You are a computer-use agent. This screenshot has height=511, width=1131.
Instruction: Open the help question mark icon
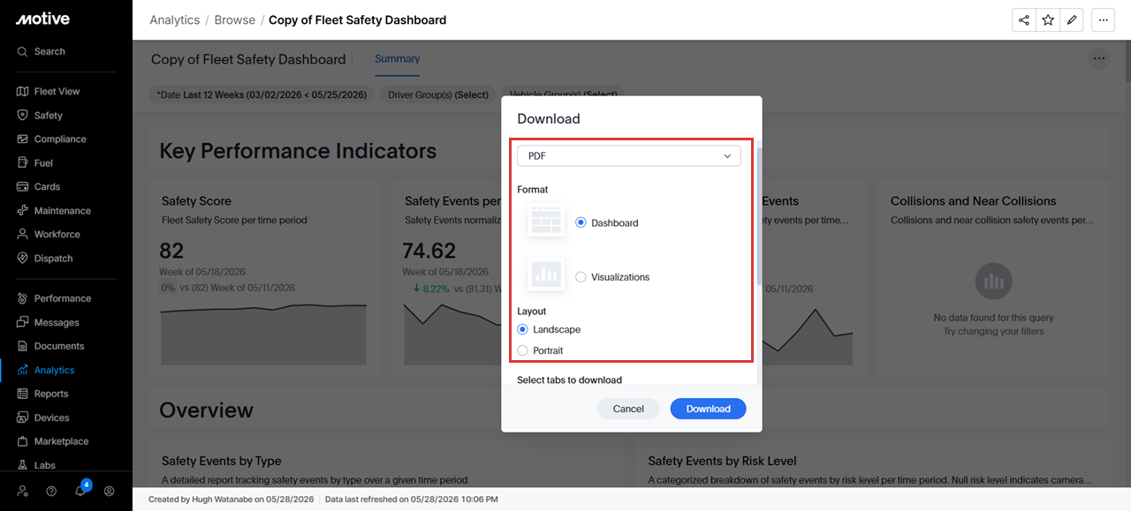51,491
